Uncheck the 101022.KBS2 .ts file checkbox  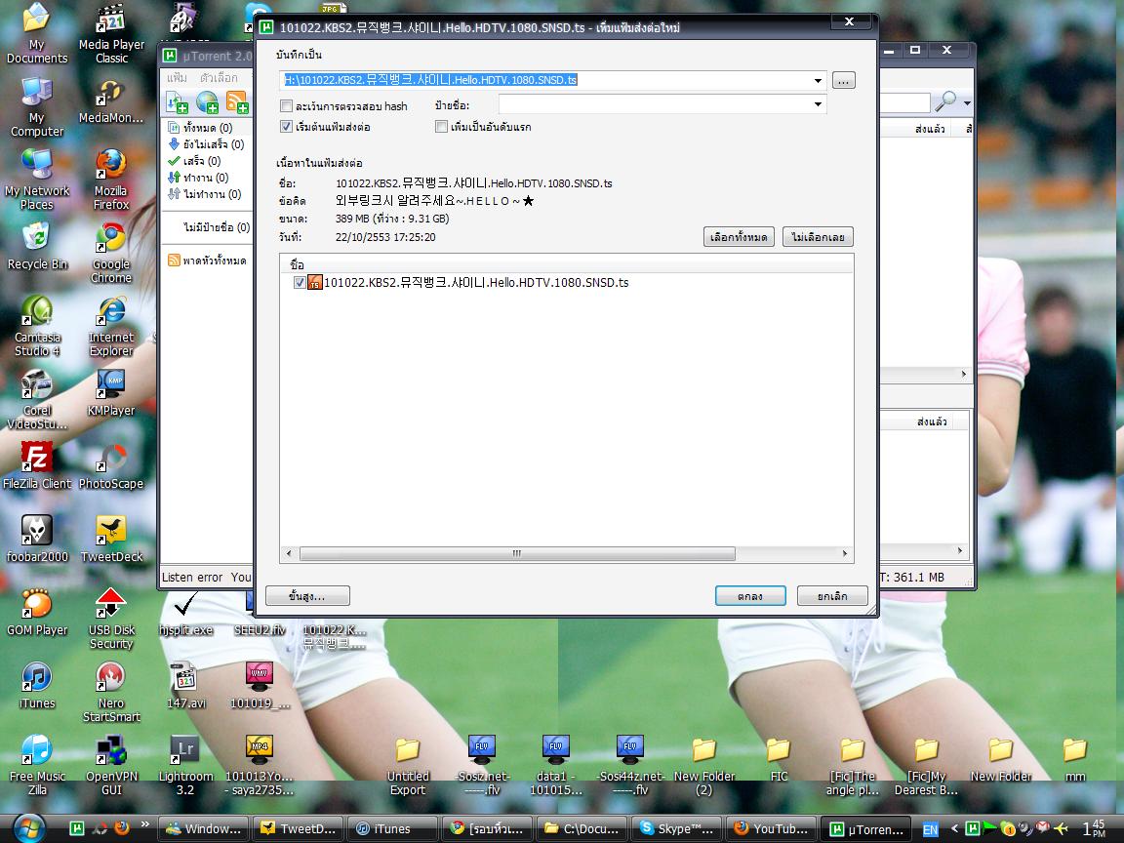coord(300,282)
